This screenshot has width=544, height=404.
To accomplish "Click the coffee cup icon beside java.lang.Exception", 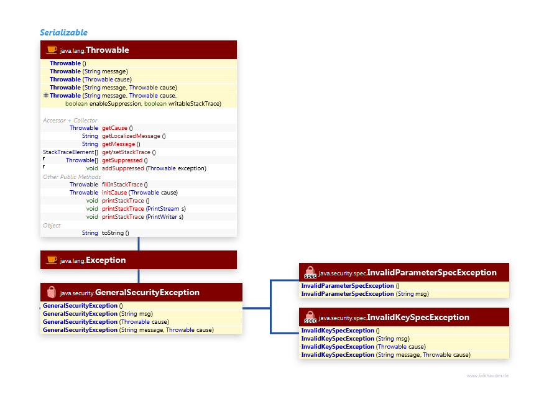I will [x=52, y=260].
